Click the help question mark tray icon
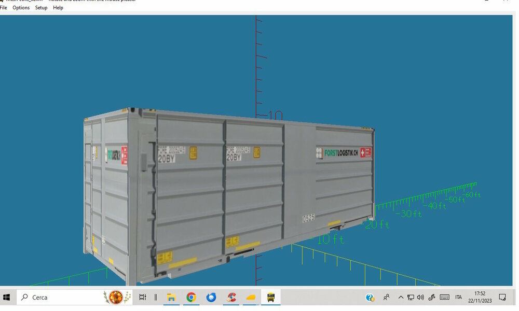The width and height of the screenshot is (519, 311). (x=370, y=298)
